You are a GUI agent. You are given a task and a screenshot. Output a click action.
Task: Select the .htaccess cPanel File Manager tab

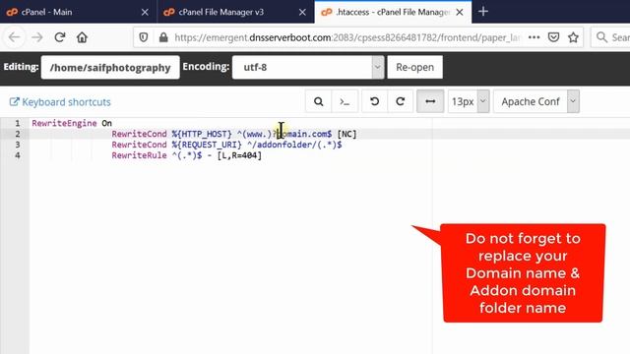393,12
